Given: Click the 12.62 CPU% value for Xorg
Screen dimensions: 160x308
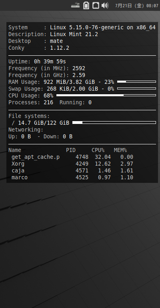Looking at the screenshot, I should (x=103, y=164).
